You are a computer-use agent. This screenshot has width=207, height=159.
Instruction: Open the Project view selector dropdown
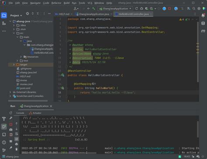click(16, 15)
